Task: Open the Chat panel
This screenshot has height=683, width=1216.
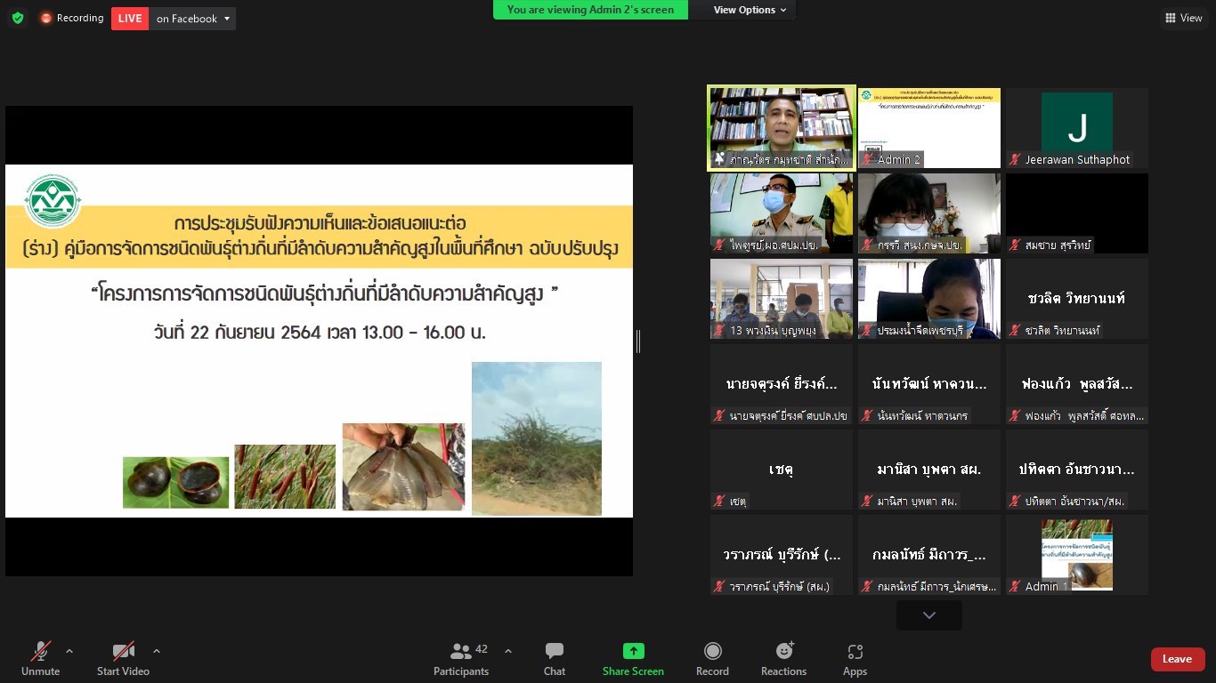Action: pos(555,658)
